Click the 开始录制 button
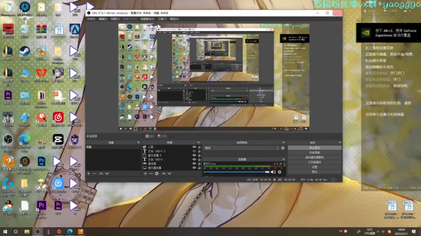Screen dimensions: 421x236 pos(315,153)
